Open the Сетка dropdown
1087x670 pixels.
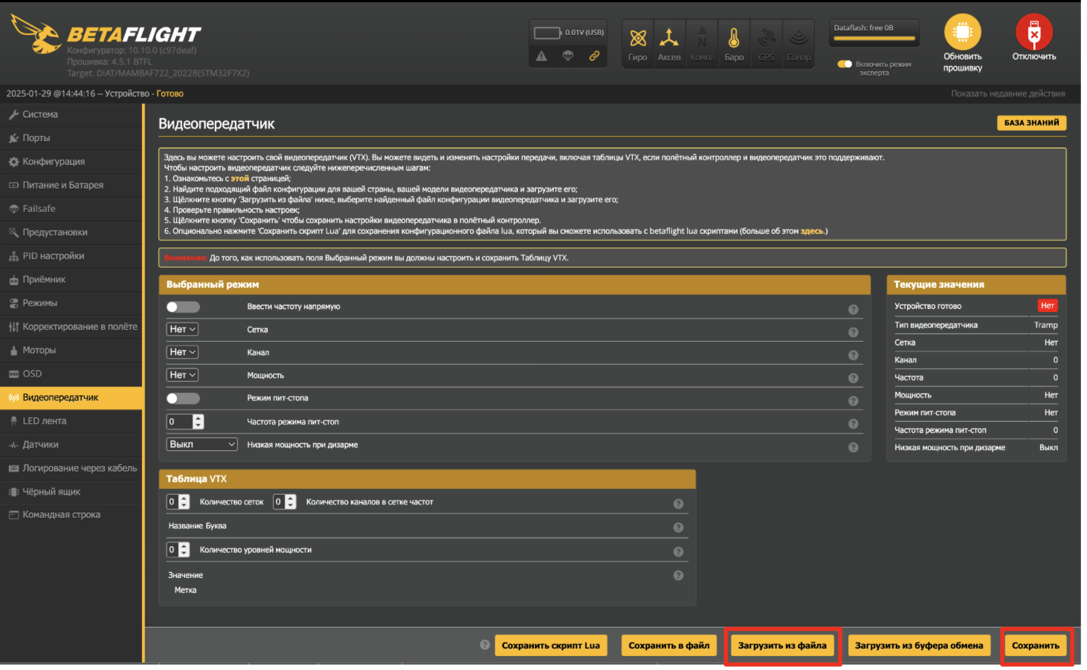point(182,329)
